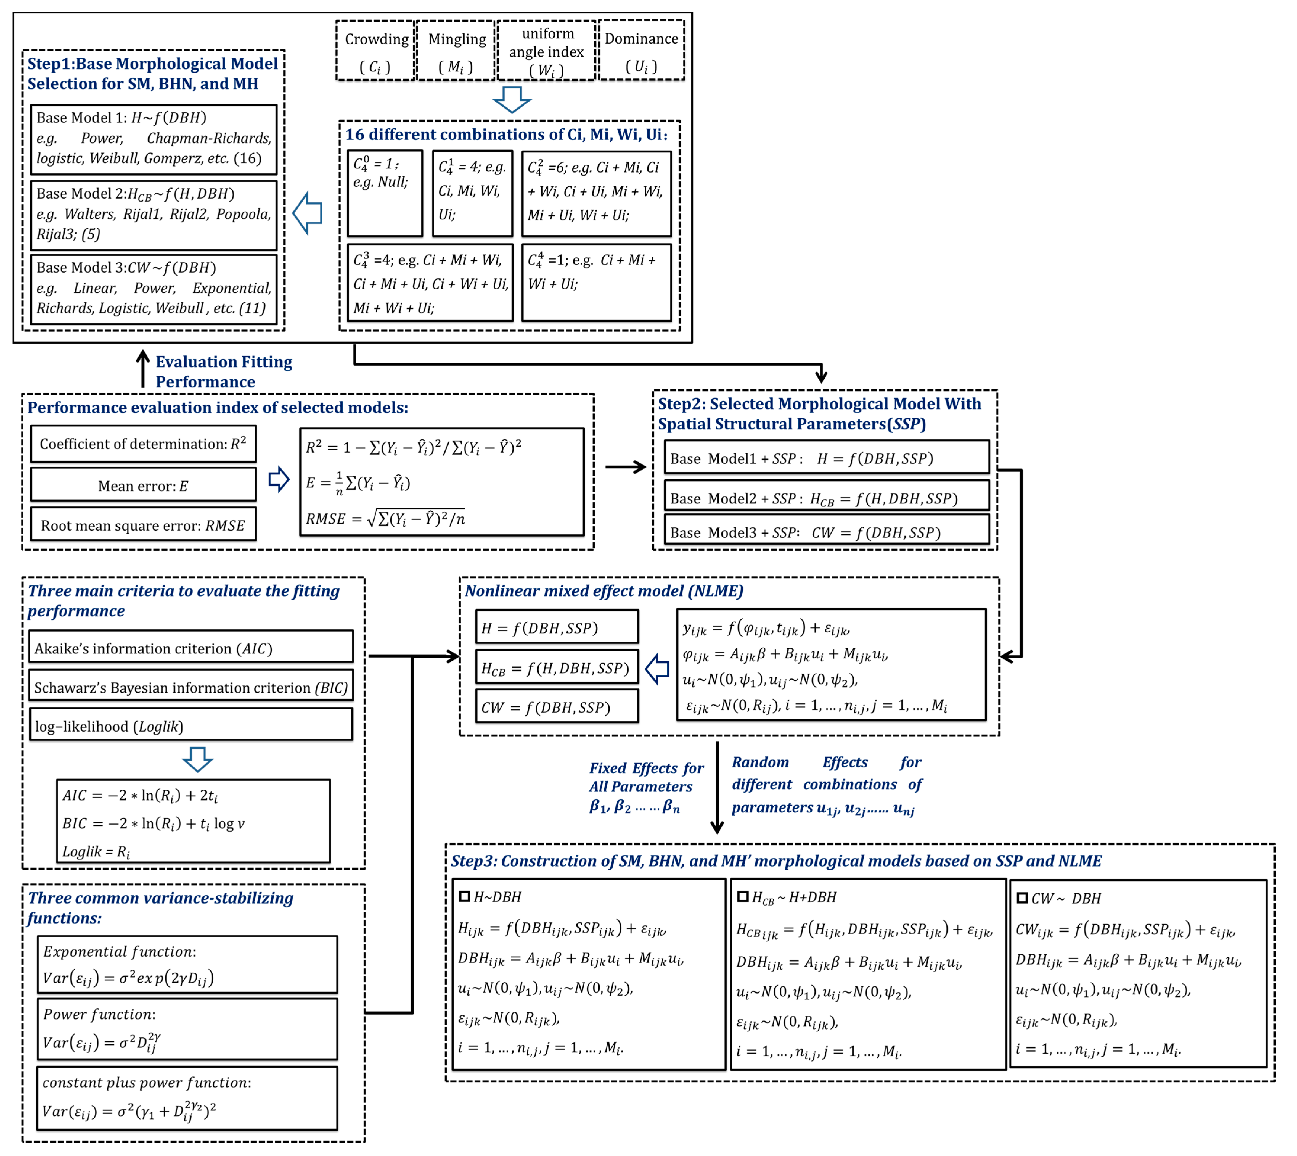Click the blue left arrow beside Base Model 2
1297x1156 pixels.
pos(308,213)
